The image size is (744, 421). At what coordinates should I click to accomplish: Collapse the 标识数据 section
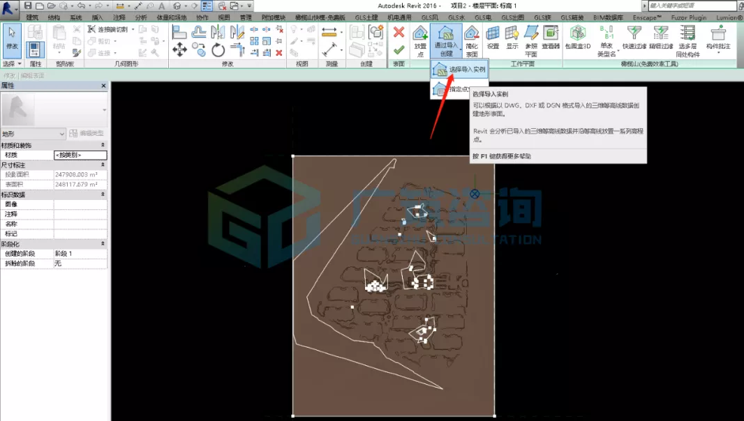[x=103, y=194]
